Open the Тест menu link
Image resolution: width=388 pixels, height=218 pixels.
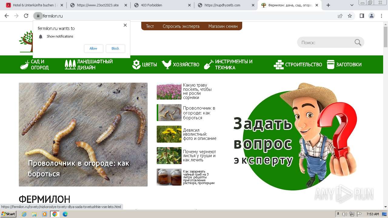coord(150,26)
